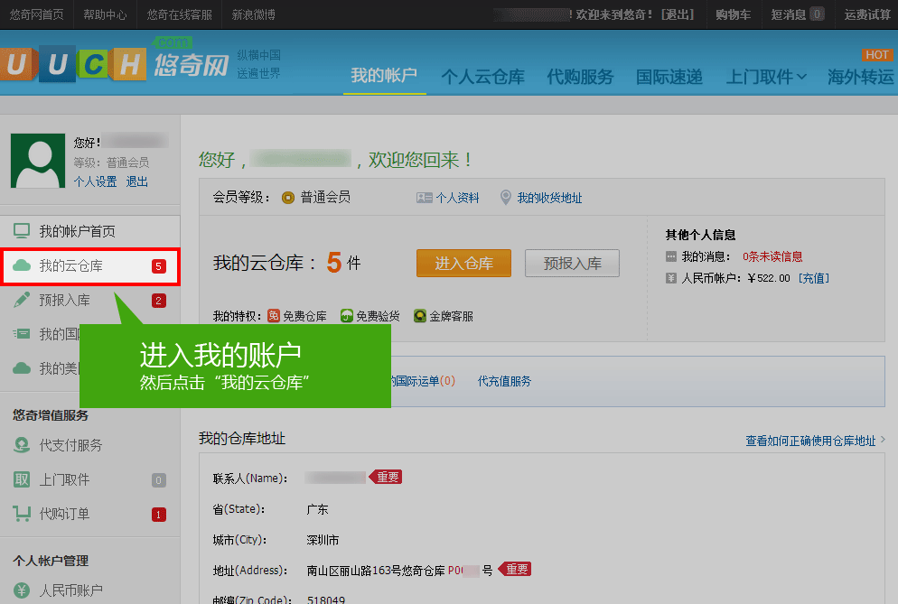Open 个人设置 under the avatar
Image resolution: width=898 pixels, height=604 pixels.
point(95,181)
